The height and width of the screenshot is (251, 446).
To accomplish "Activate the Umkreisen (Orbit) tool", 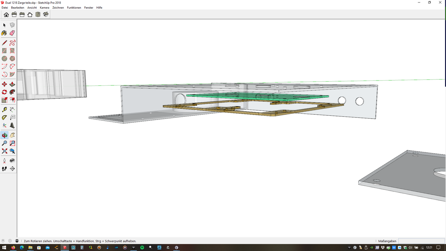I will point(5,135).
